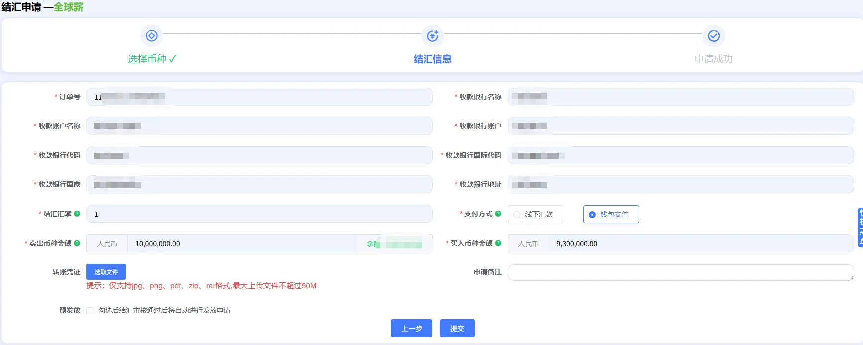Click the 结汇汇率 value field

[259, 214]
